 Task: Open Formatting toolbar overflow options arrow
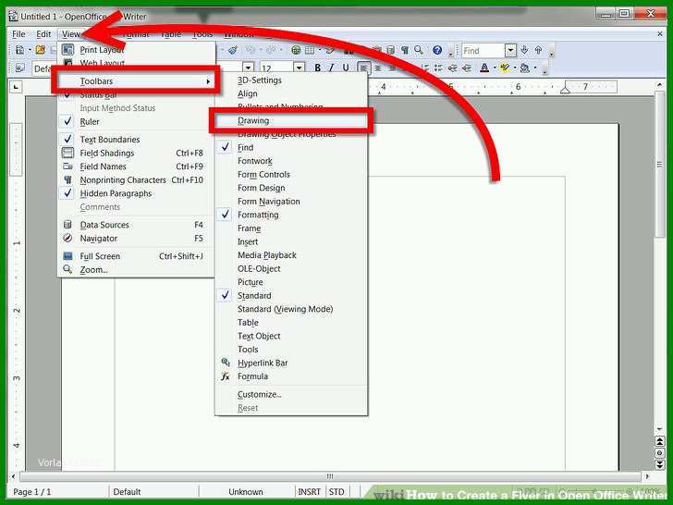click(545, 70)
